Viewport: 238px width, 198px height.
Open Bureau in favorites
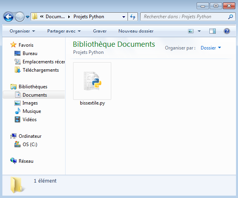coord(30,53)
